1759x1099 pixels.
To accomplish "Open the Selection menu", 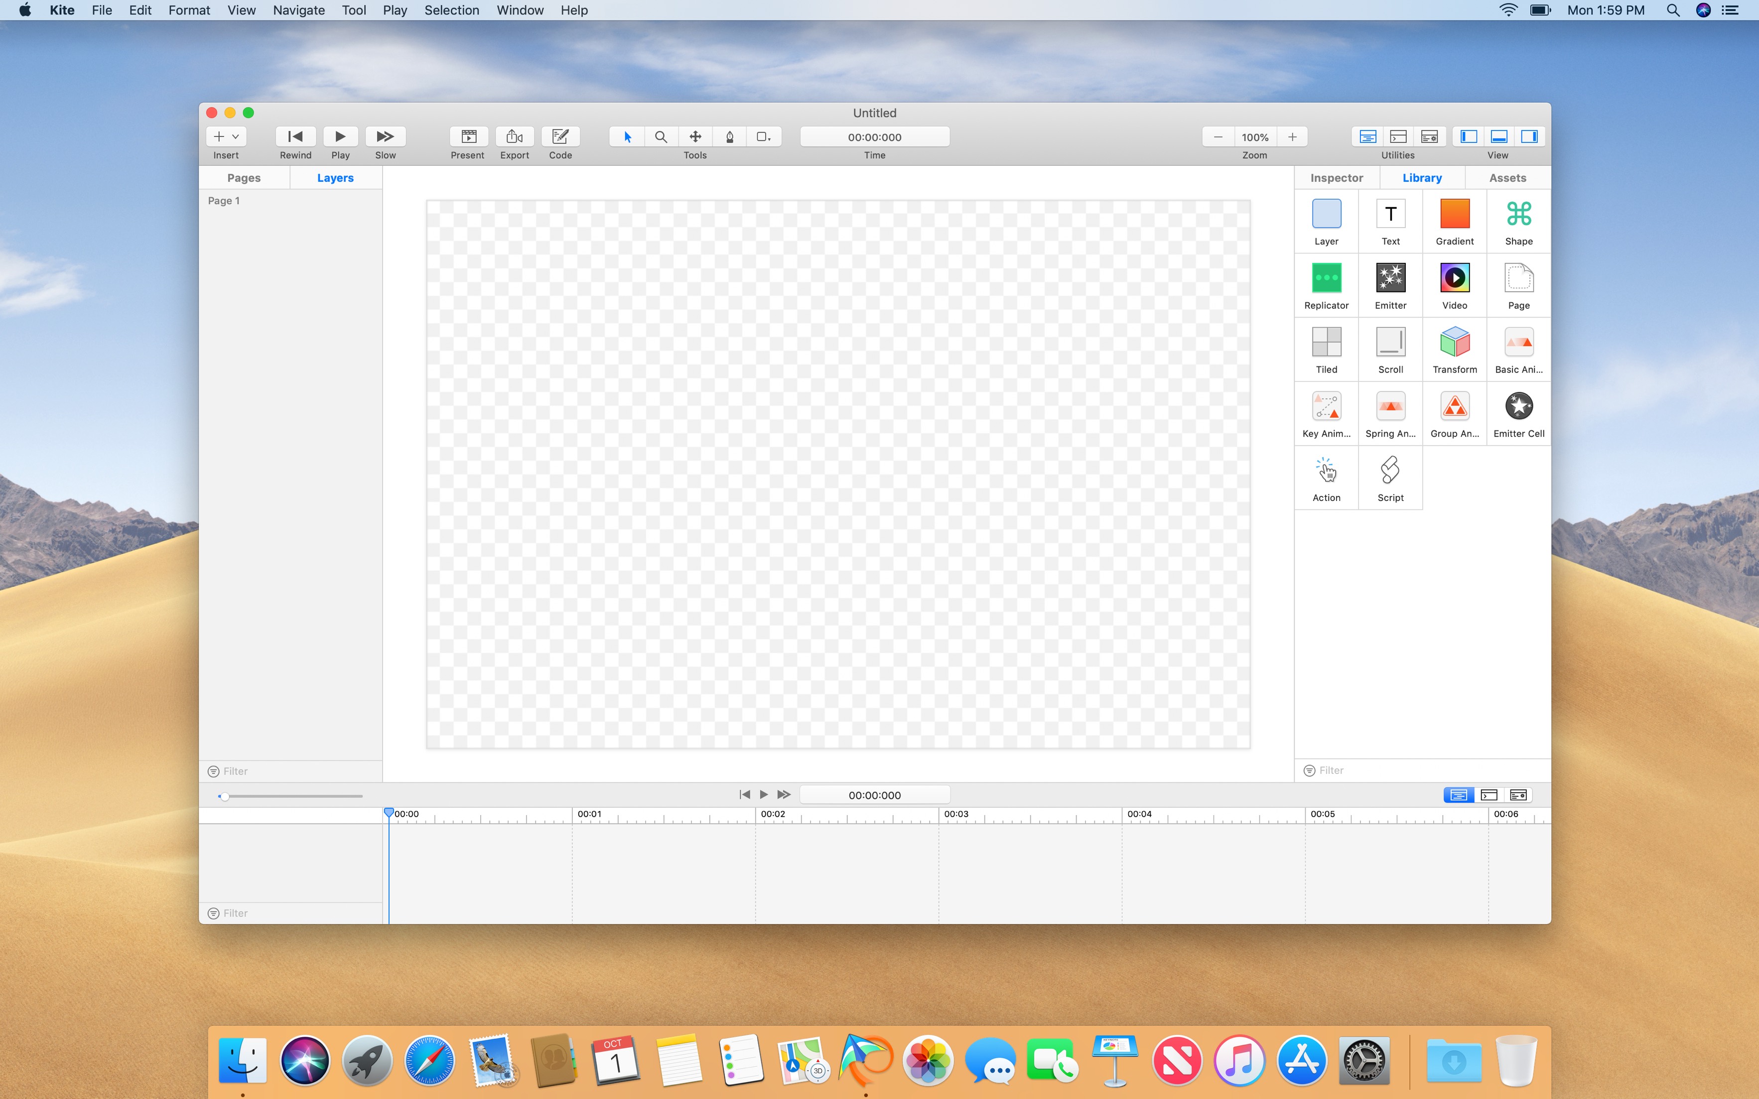I will pyautogui.click(x=451, y=10).
